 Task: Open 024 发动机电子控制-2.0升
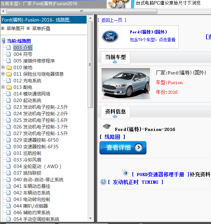point(41,114)
